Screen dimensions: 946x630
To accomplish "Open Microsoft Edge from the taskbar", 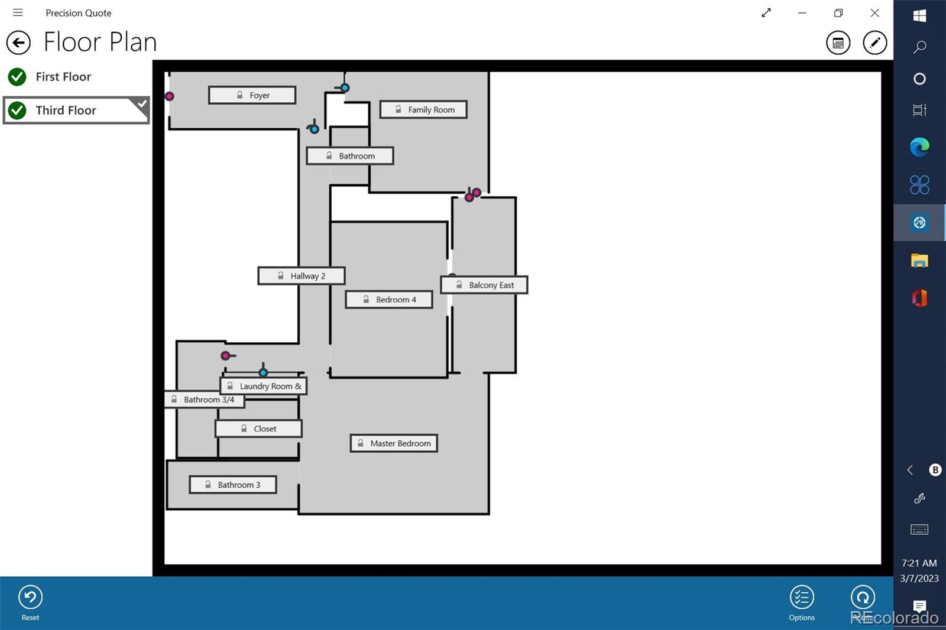I will [919, 147].
